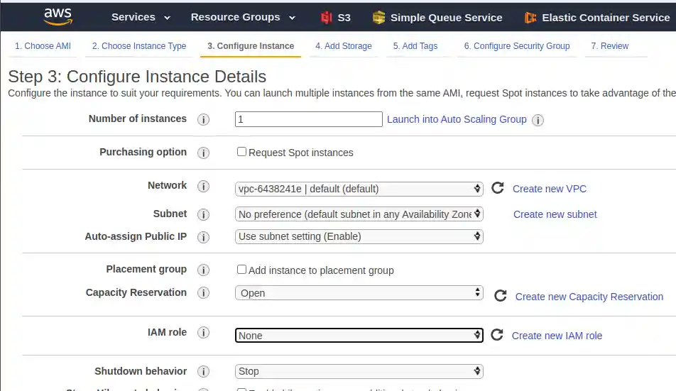Expand the Subnet dropdown

point(359,214)
